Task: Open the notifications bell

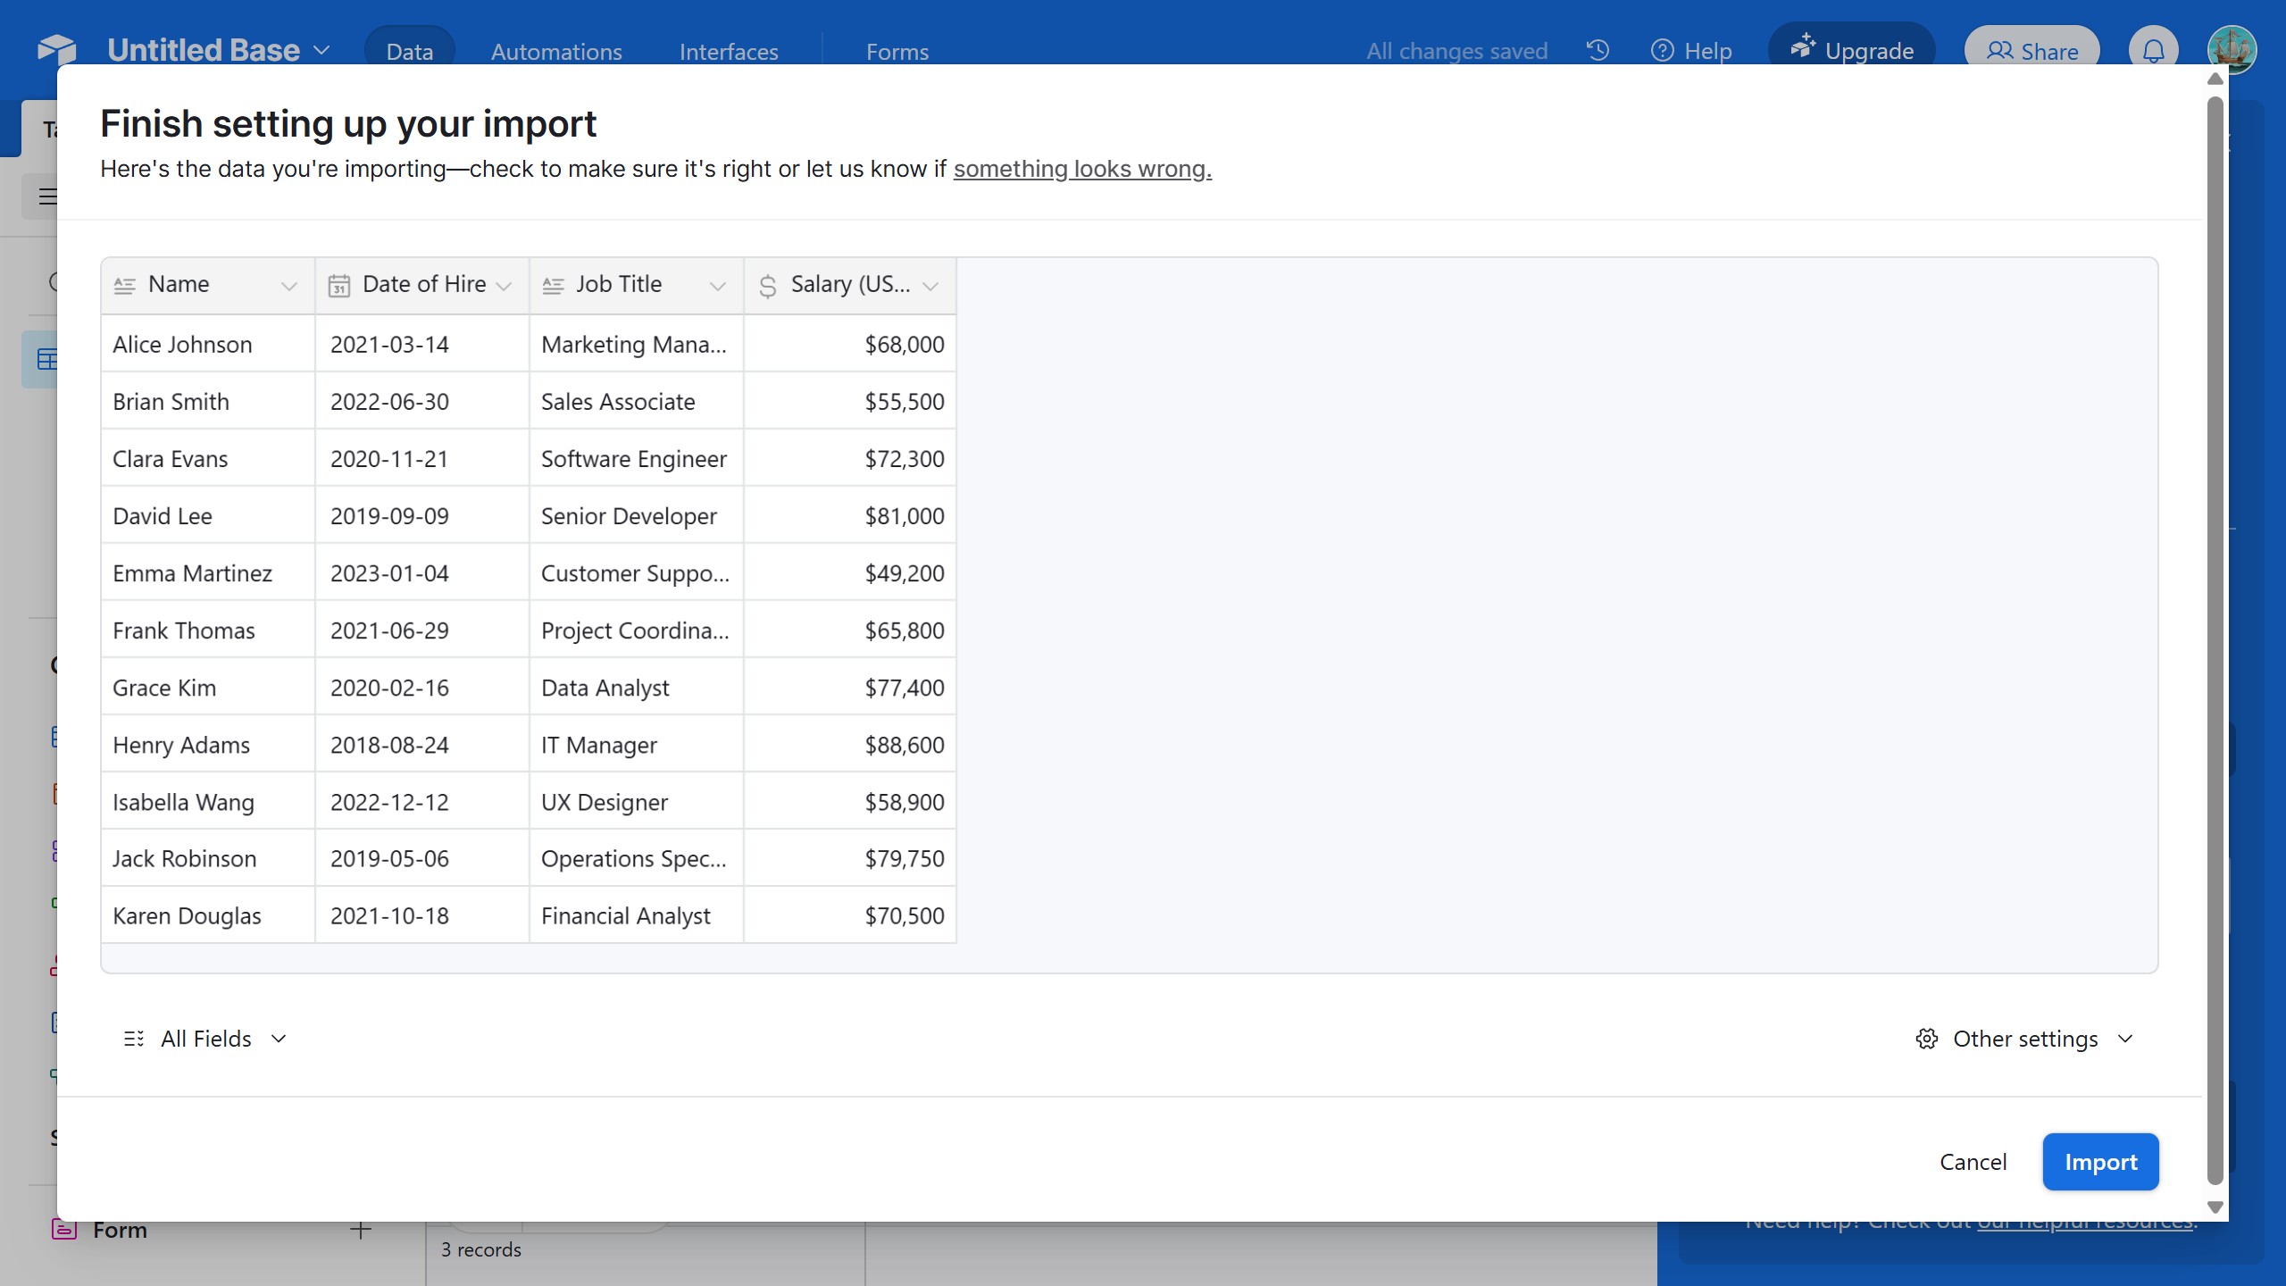Action: tap(2153, 50)
